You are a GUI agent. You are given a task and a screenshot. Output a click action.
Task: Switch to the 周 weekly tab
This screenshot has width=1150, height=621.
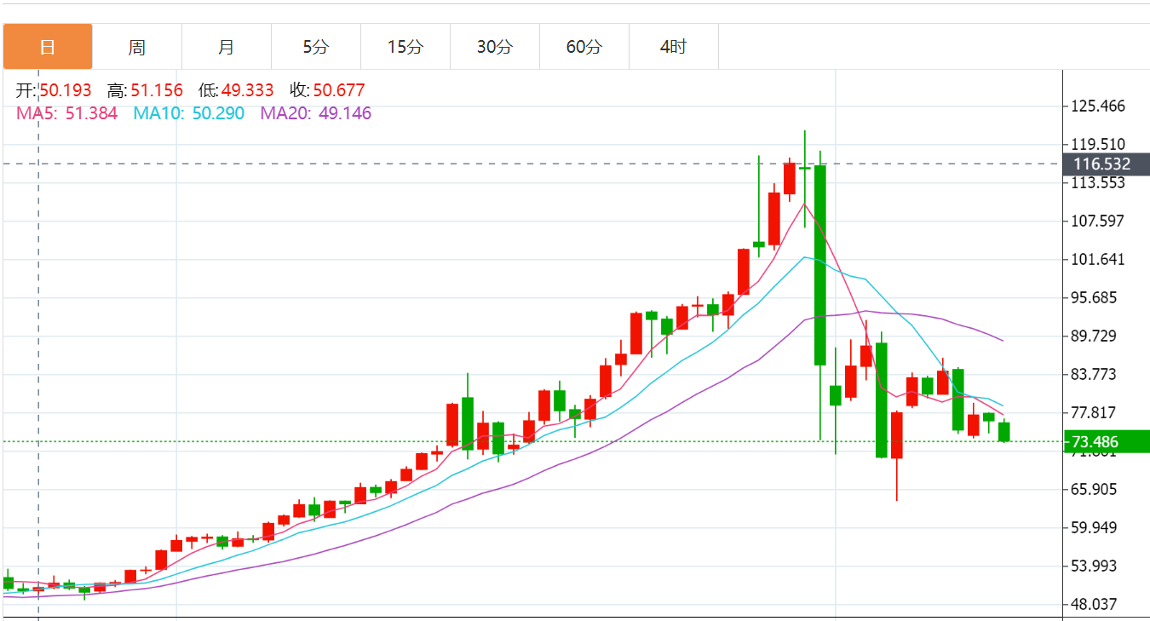[136, 47]
